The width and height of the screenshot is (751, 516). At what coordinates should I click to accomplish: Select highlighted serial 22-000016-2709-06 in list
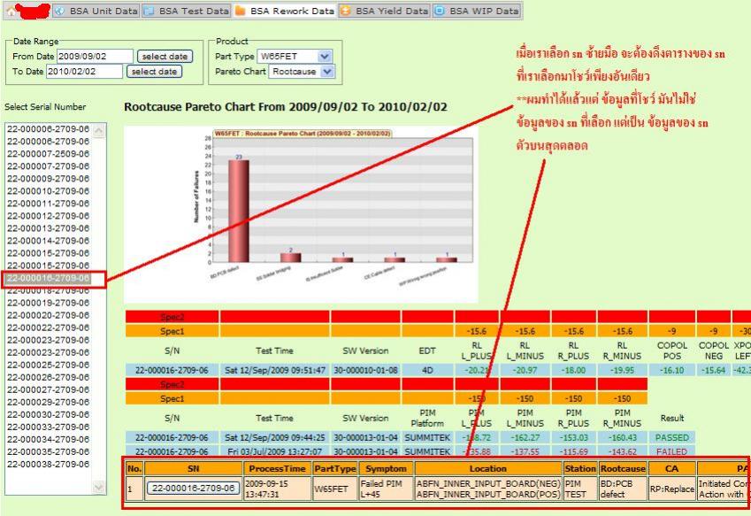click(x=49, y=279)
